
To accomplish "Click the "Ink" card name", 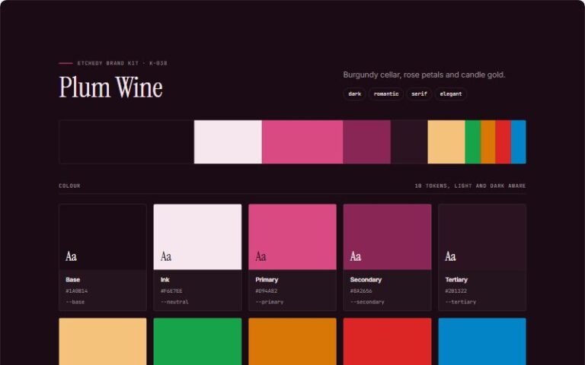I will pos(165,280).
